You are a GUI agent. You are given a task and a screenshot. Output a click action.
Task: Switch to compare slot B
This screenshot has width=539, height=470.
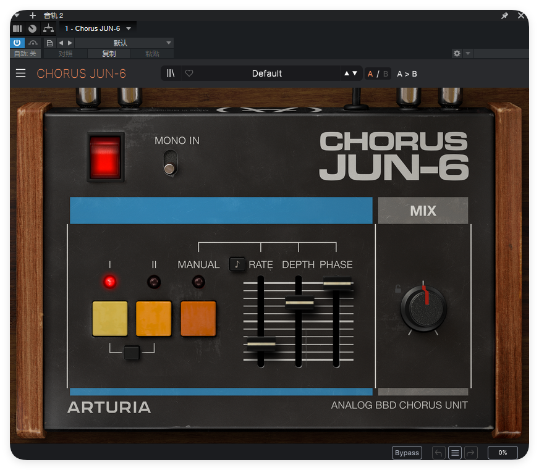tap(385, 74)
